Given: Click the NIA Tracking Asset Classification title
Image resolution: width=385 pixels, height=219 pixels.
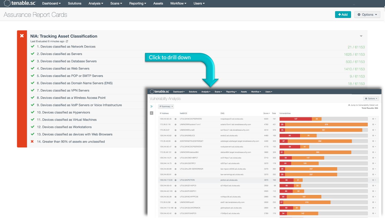Looking at the screenshot, I should (64, 36).
